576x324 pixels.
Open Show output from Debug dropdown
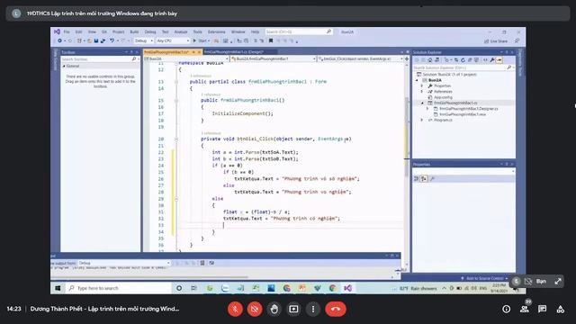(124, 263)
